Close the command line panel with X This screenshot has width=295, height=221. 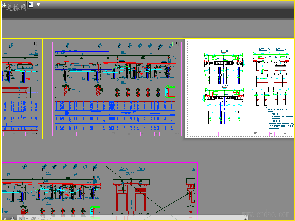click(5, 218)
